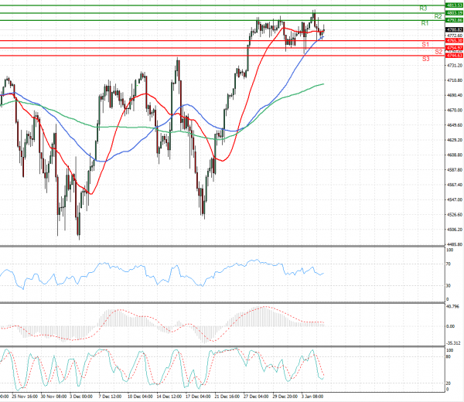Click the 7 Dec 12:00 time label

[x=110, y=396]
